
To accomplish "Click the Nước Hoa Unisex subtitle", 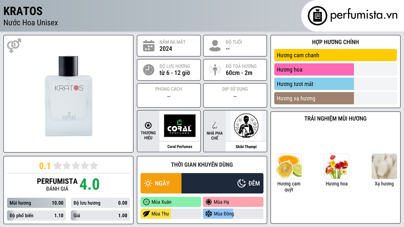I will coord(31,22).
